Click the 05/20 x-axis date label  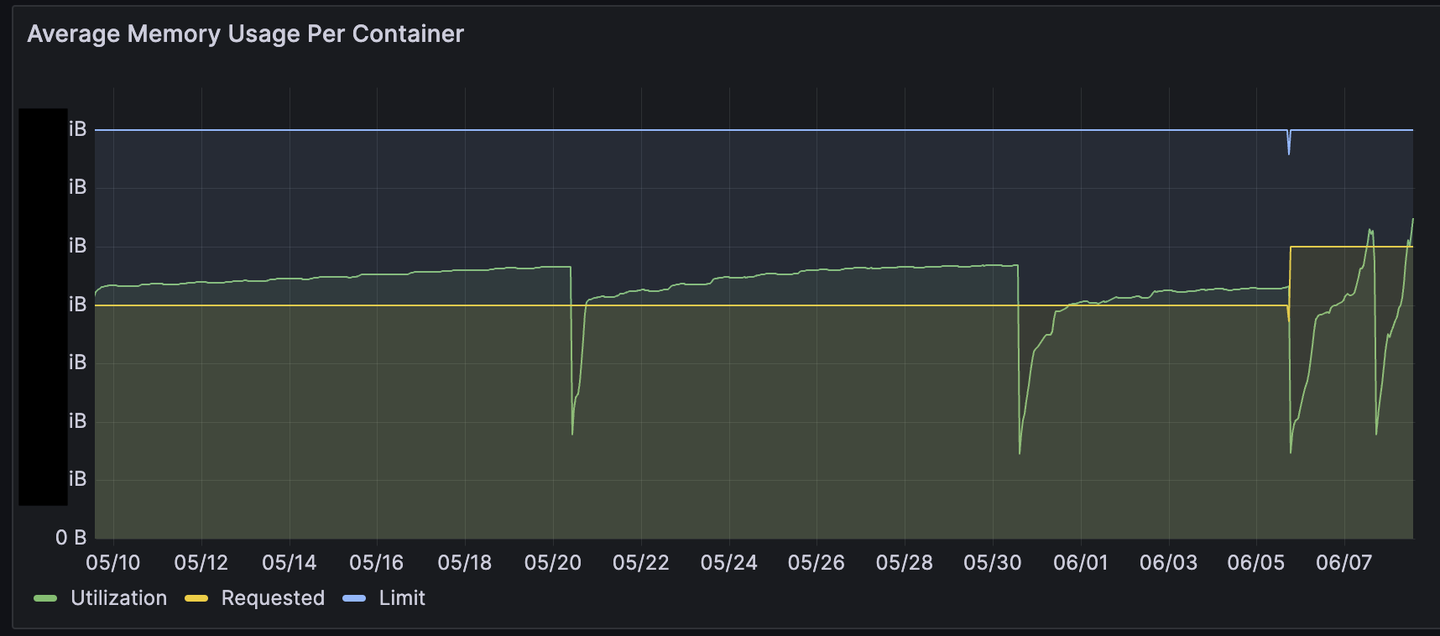tap(553, 563)
